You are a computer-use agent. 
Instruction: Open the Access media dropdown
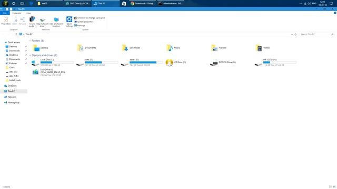[x=32, y=22]
